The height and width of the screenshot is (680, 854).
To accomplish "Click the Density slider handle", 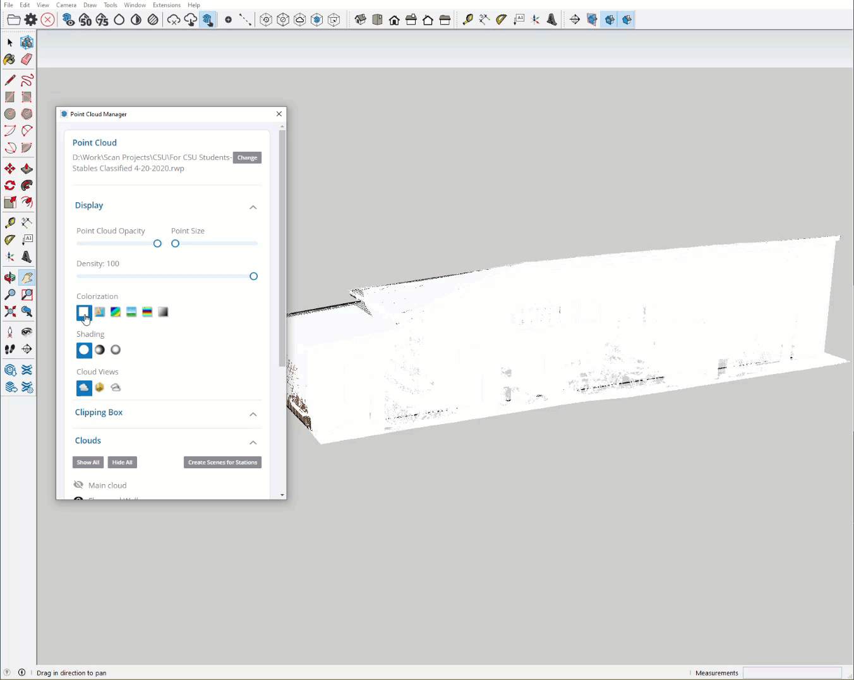I will pos(253,276).
